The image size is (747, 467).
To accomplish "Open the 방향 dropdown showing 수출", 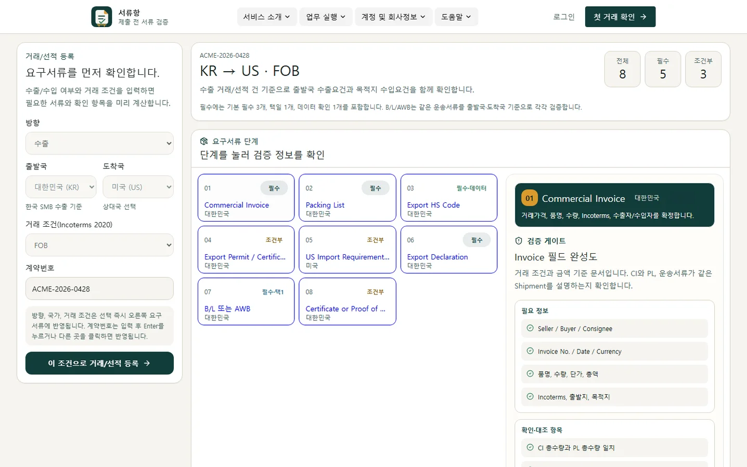I will click(x=99, y=144).
